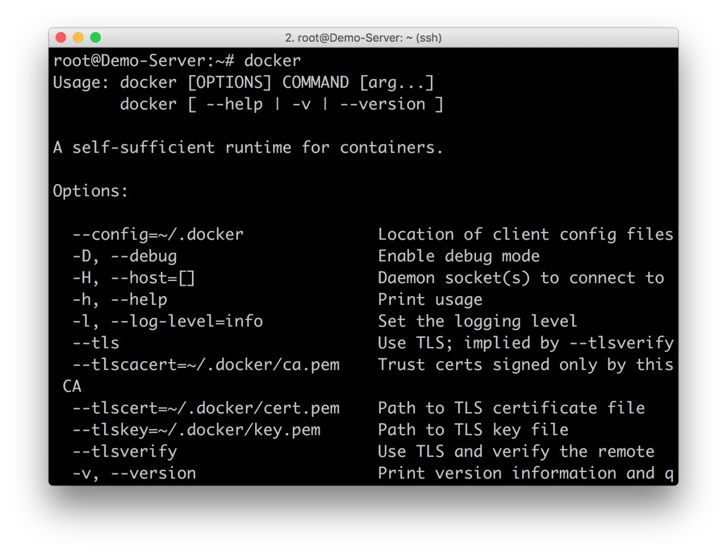The image size is (727, 555).
Task: Click the 'docker [ --help | -v | --version ]' line
Action: pyautogui.click(x=282, y=104)
